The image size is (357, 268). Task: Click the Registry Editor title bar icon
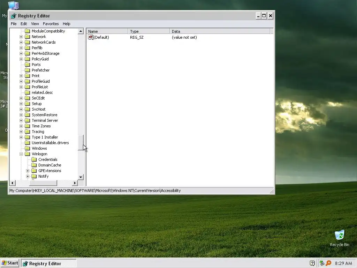point(14,16)
